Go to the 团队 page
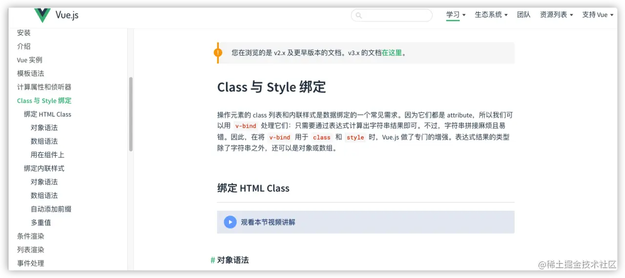This screenshot has width=625, height=278. pos(523,15)
